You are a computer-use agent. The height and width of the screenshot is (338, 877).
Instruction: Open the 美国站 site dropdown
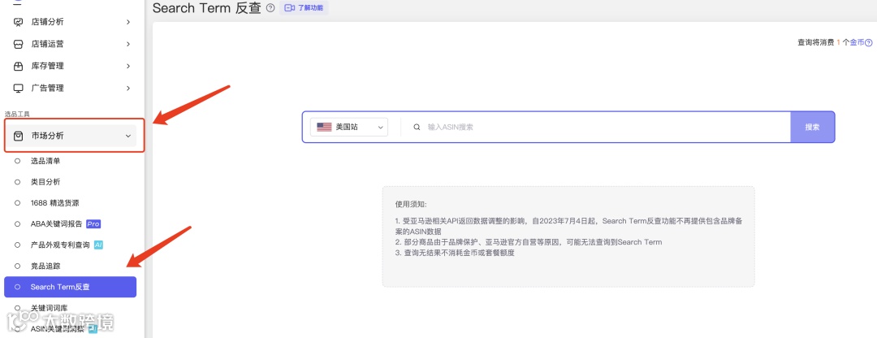click(349, 127)
